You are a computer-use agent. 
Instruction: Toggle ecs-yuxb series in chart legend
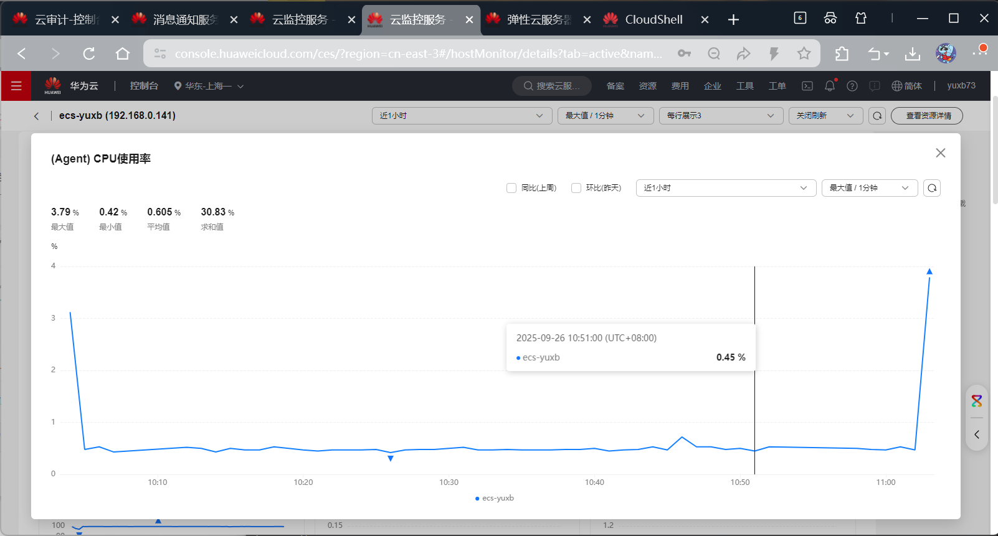click(x=495, y=498)
